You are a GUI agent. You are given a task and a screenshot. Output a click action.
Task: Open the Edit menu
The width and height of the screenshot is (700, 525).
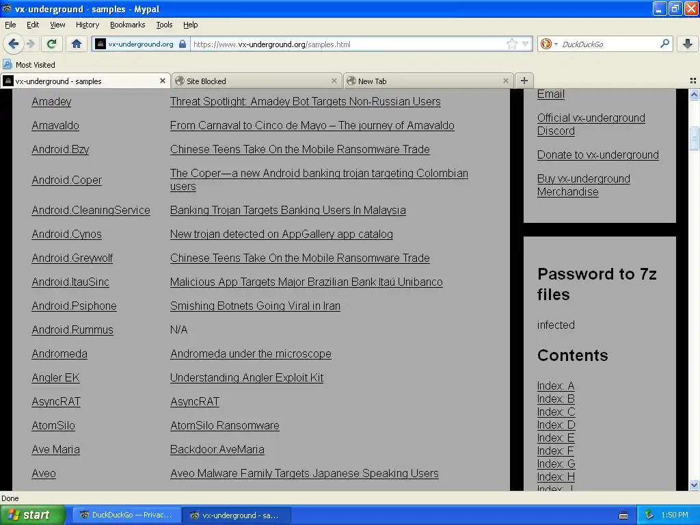33,25
